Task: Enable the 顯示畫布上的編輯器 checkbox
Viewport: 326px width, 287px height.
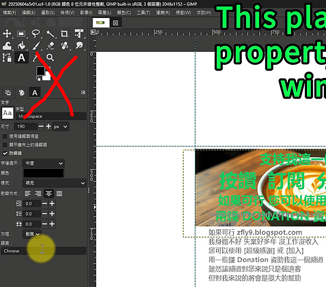Action: [5, 145]
